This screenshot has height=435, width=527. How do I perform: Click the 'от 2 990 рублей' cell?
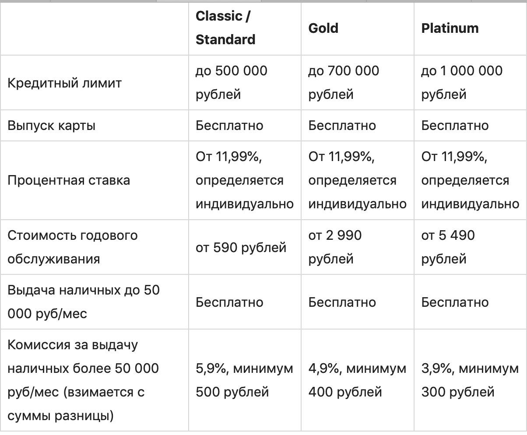pyautogui.click(x=335, y=247)
